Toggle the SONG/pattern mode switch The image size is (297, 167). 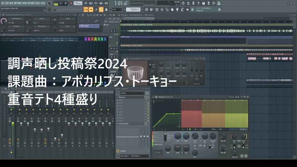coord(56,3)
